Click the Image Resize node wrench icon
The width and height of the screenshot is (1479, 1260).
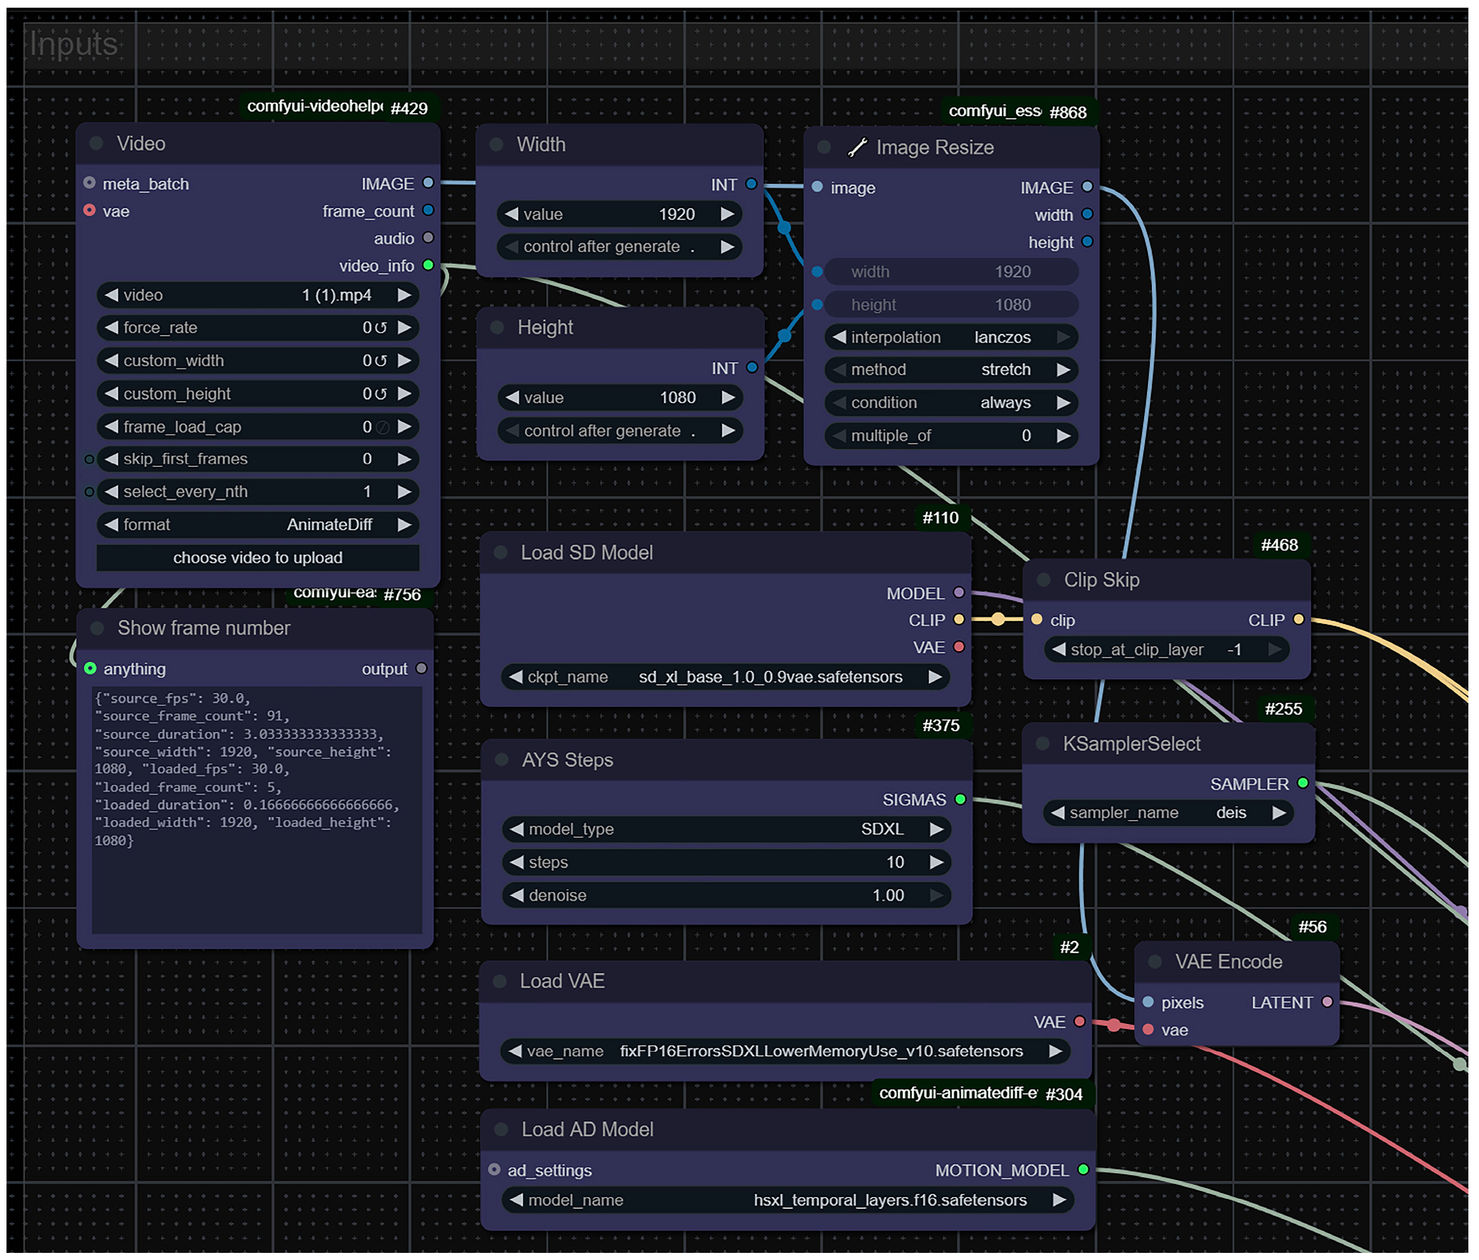pos(857,147)
